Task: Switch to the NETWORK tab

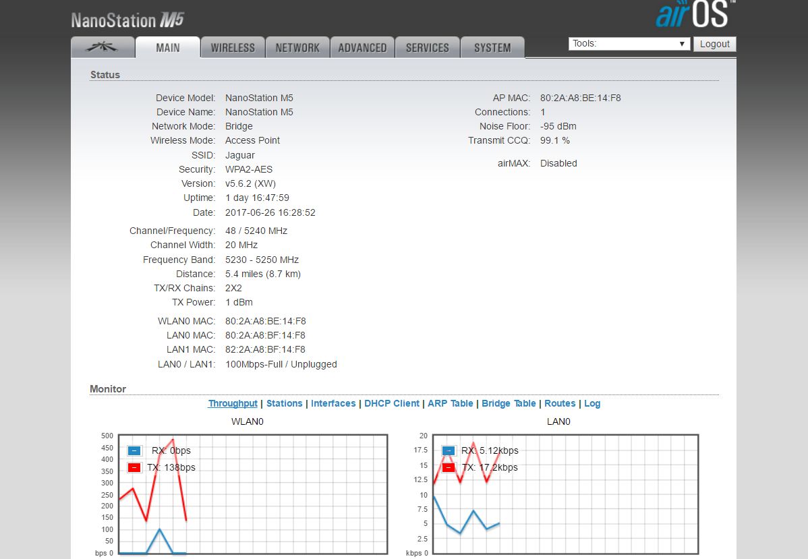Action: 297,47
